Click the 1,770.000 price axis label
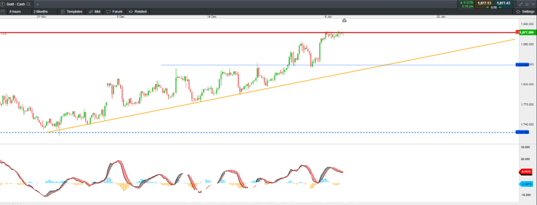Viewport: 537px width, 205px height. pyautogui.click(x=528, y=104)
